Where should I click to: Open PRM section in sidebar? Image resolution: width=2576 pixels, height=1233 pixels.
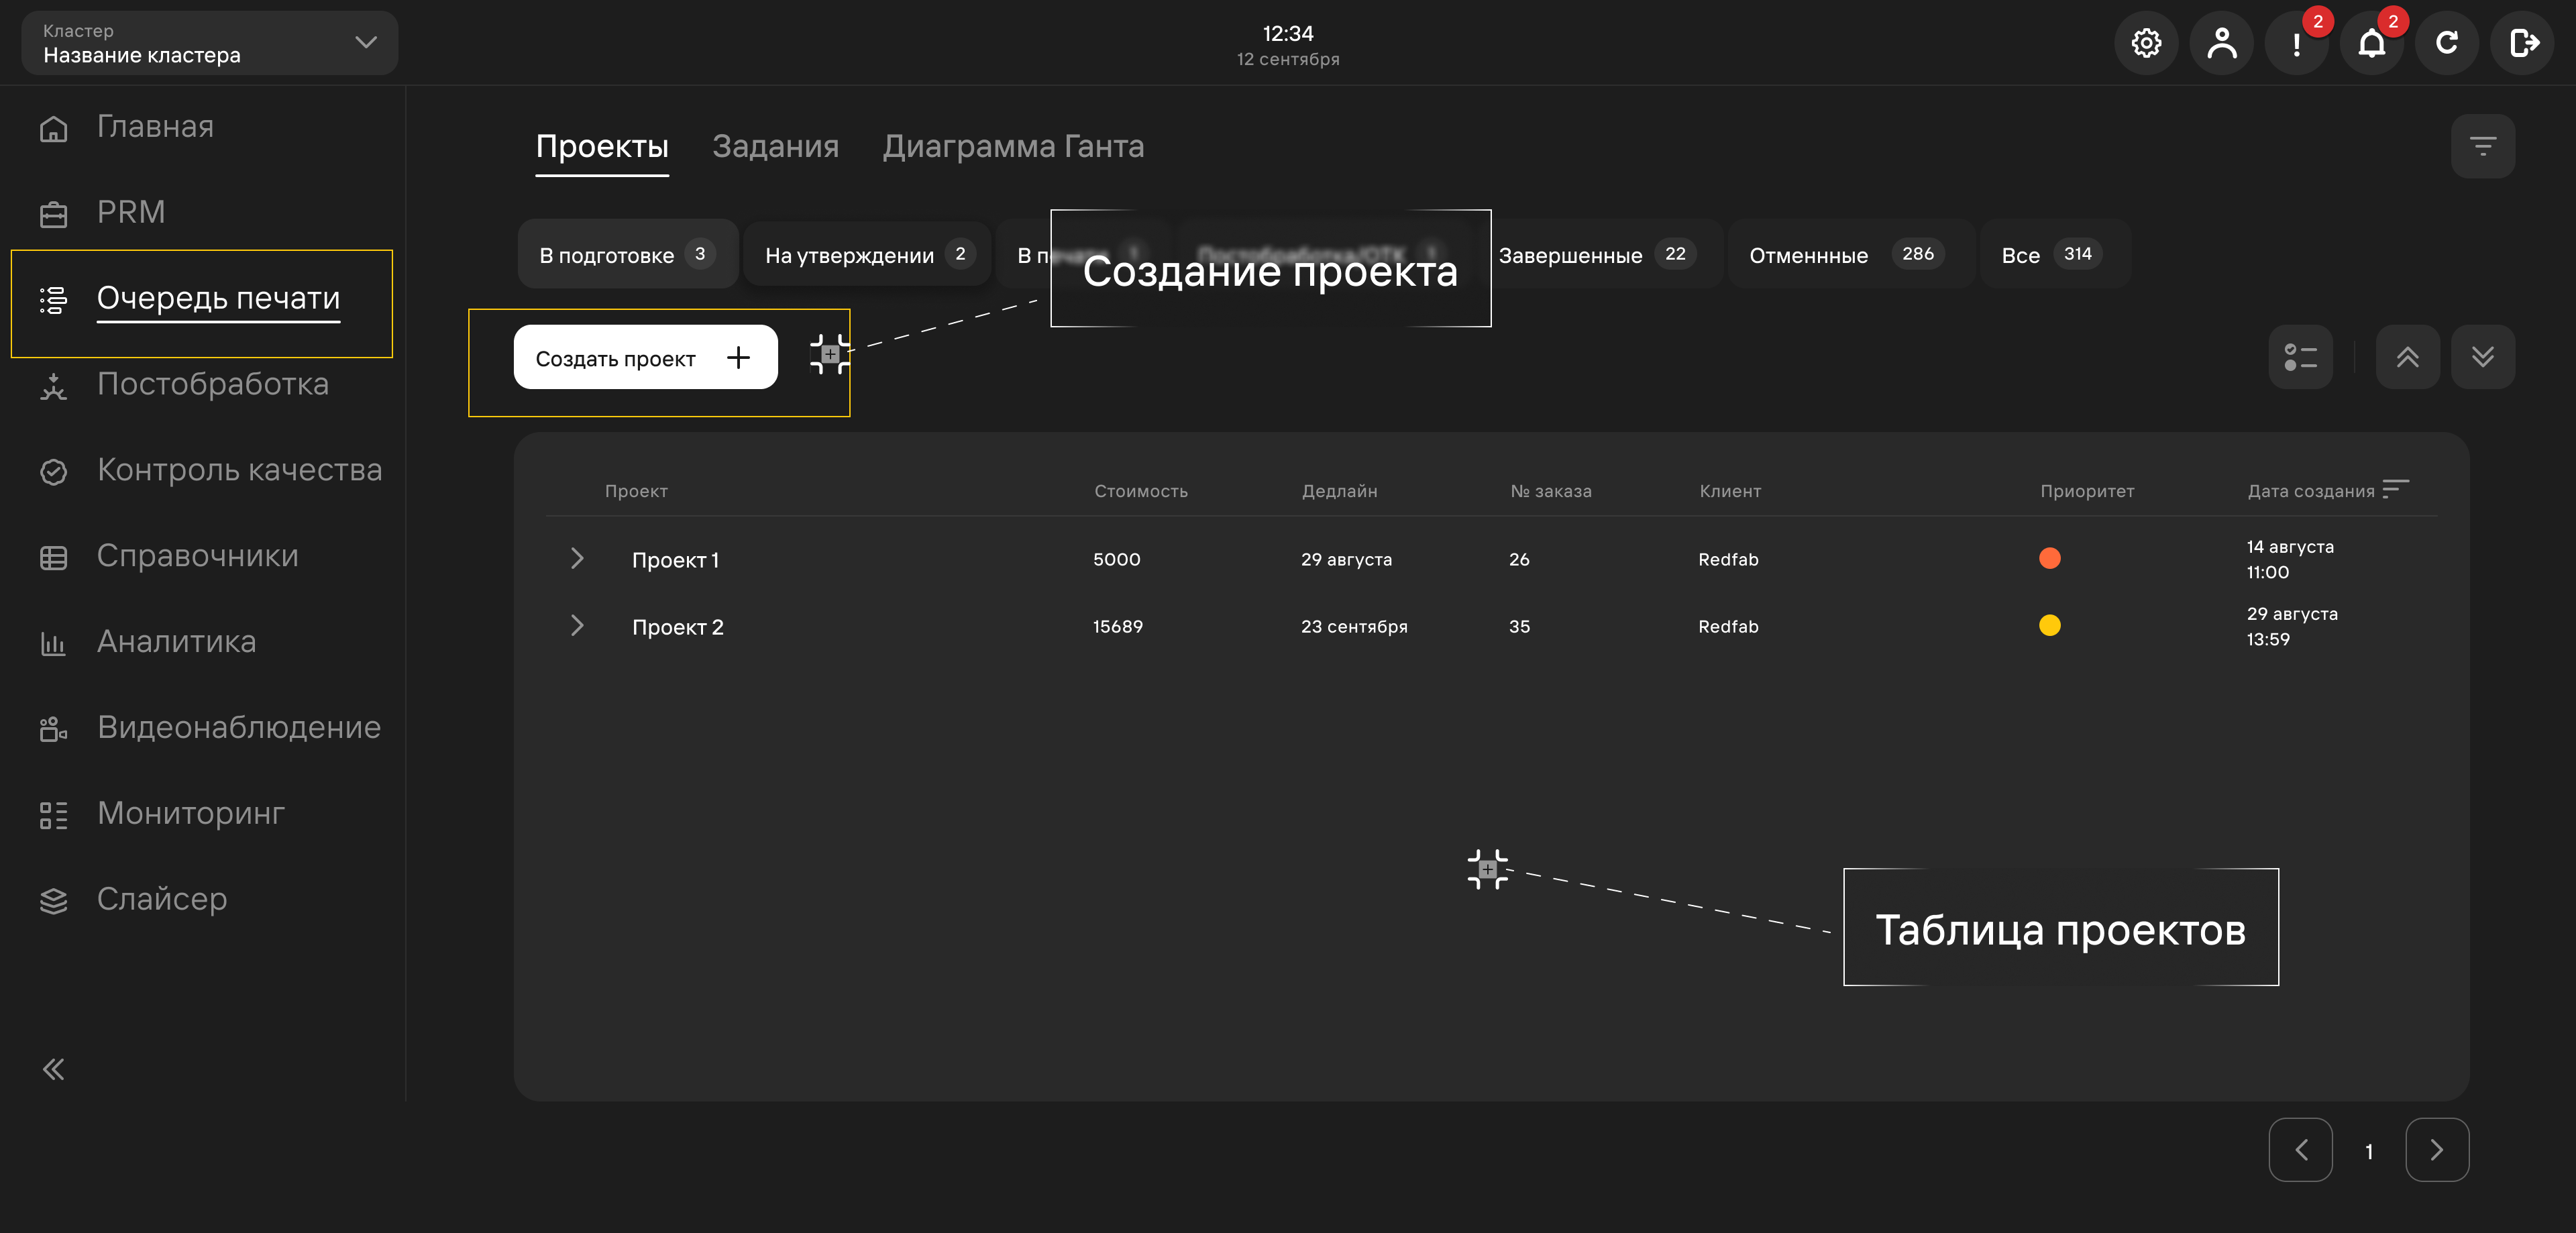(x=102, y=212)
